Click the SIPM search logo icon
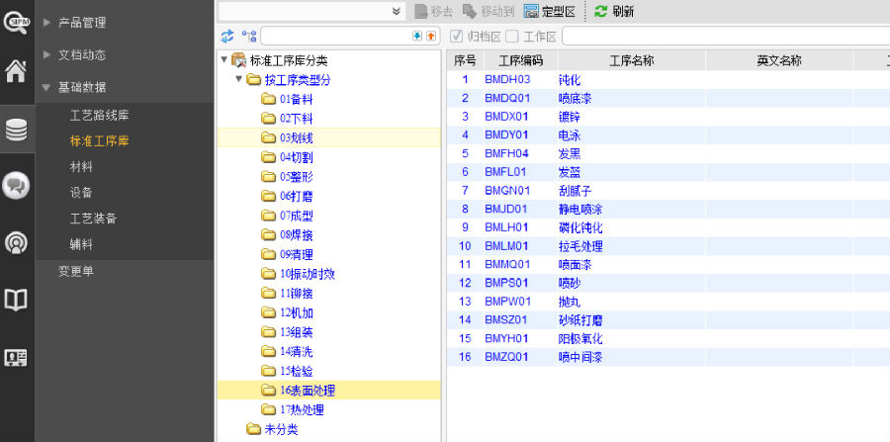Viewport: 890px width, 442px height. coord(16,20)
